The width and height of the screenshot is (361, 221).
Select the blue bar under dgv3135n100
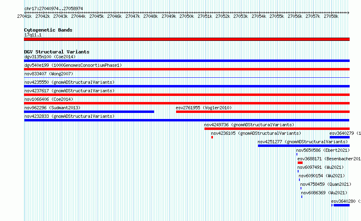click(187, 61)
